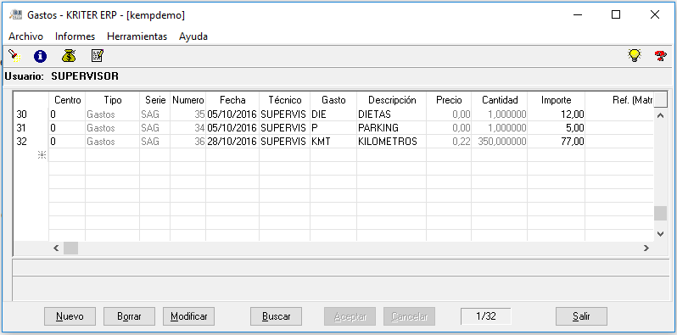Click the Buscar button
The image size is (677, 335).
pos(276,316)
